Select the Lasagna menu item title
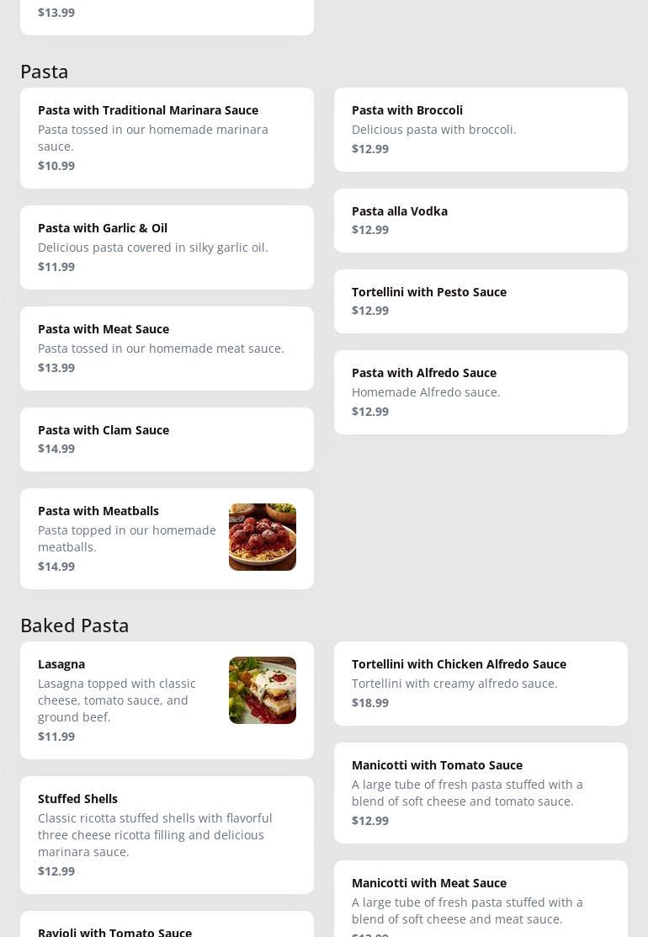This screenshot has width=648, height=937. [x=61, y=664]
